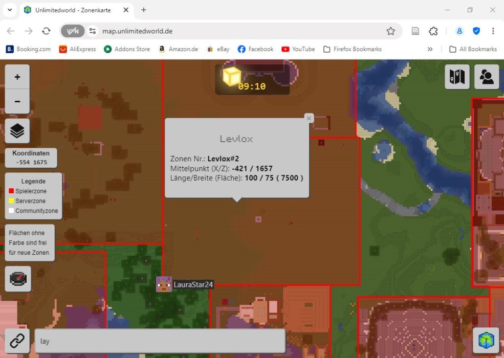504x358 pixels.
Task: Click the blue shield security icon
Action: point(476,31)
